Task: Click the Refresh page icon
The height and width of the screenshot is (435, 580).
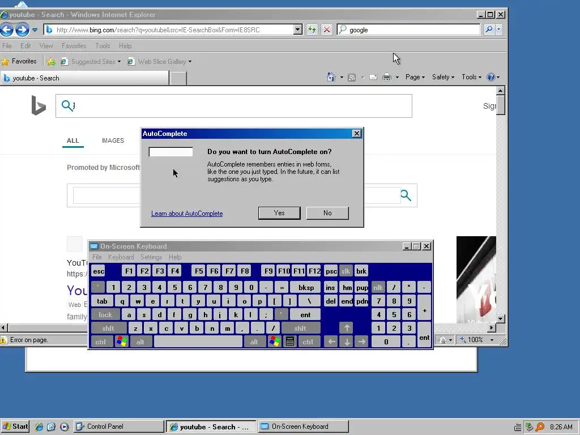Action: click(312, 29)
